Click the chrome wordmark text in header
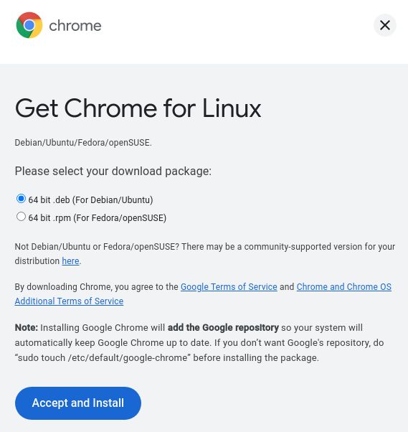 75,26
